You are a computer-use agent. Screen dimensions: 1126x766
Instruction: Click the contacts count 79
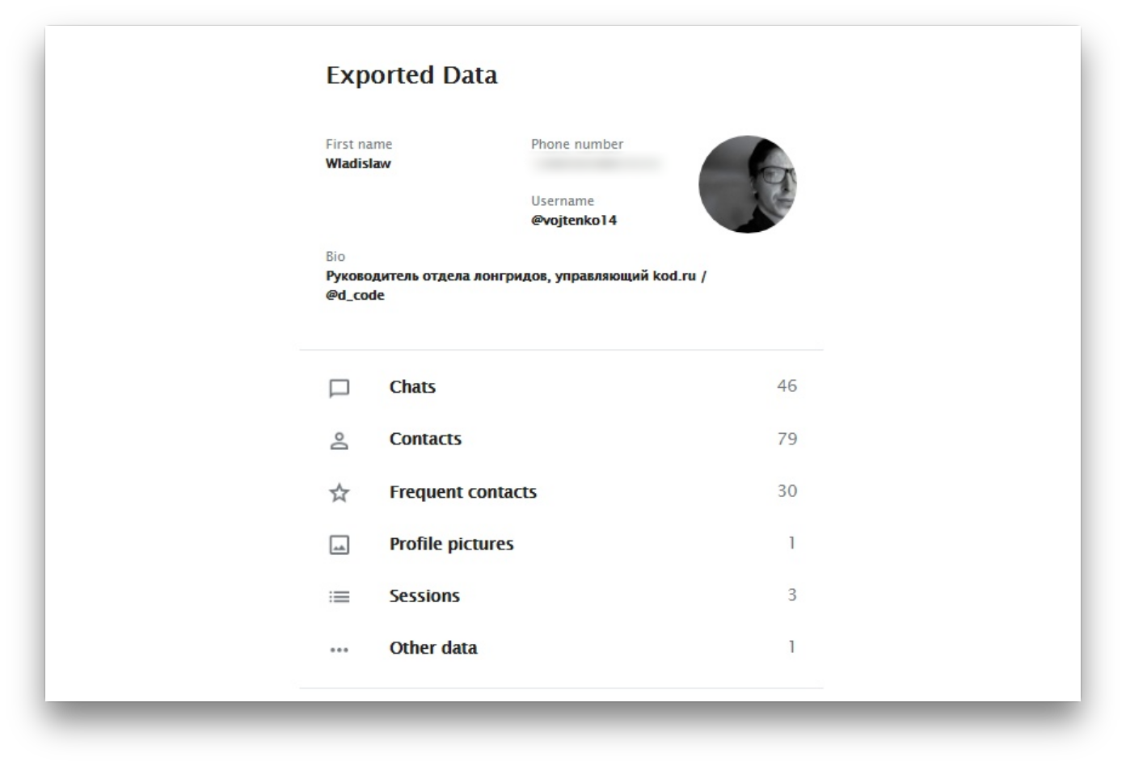pyautogui.click(x=787, y=439)
